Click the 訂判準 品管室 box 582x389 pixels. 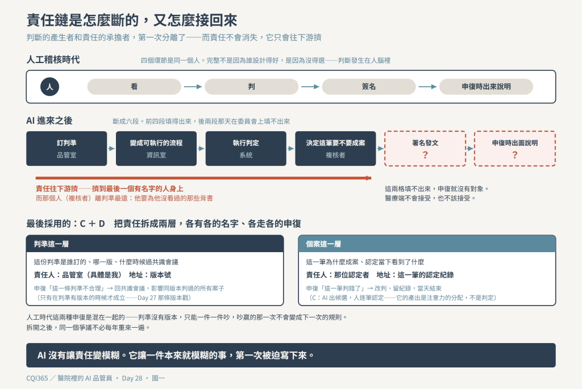tap(66, 148)
